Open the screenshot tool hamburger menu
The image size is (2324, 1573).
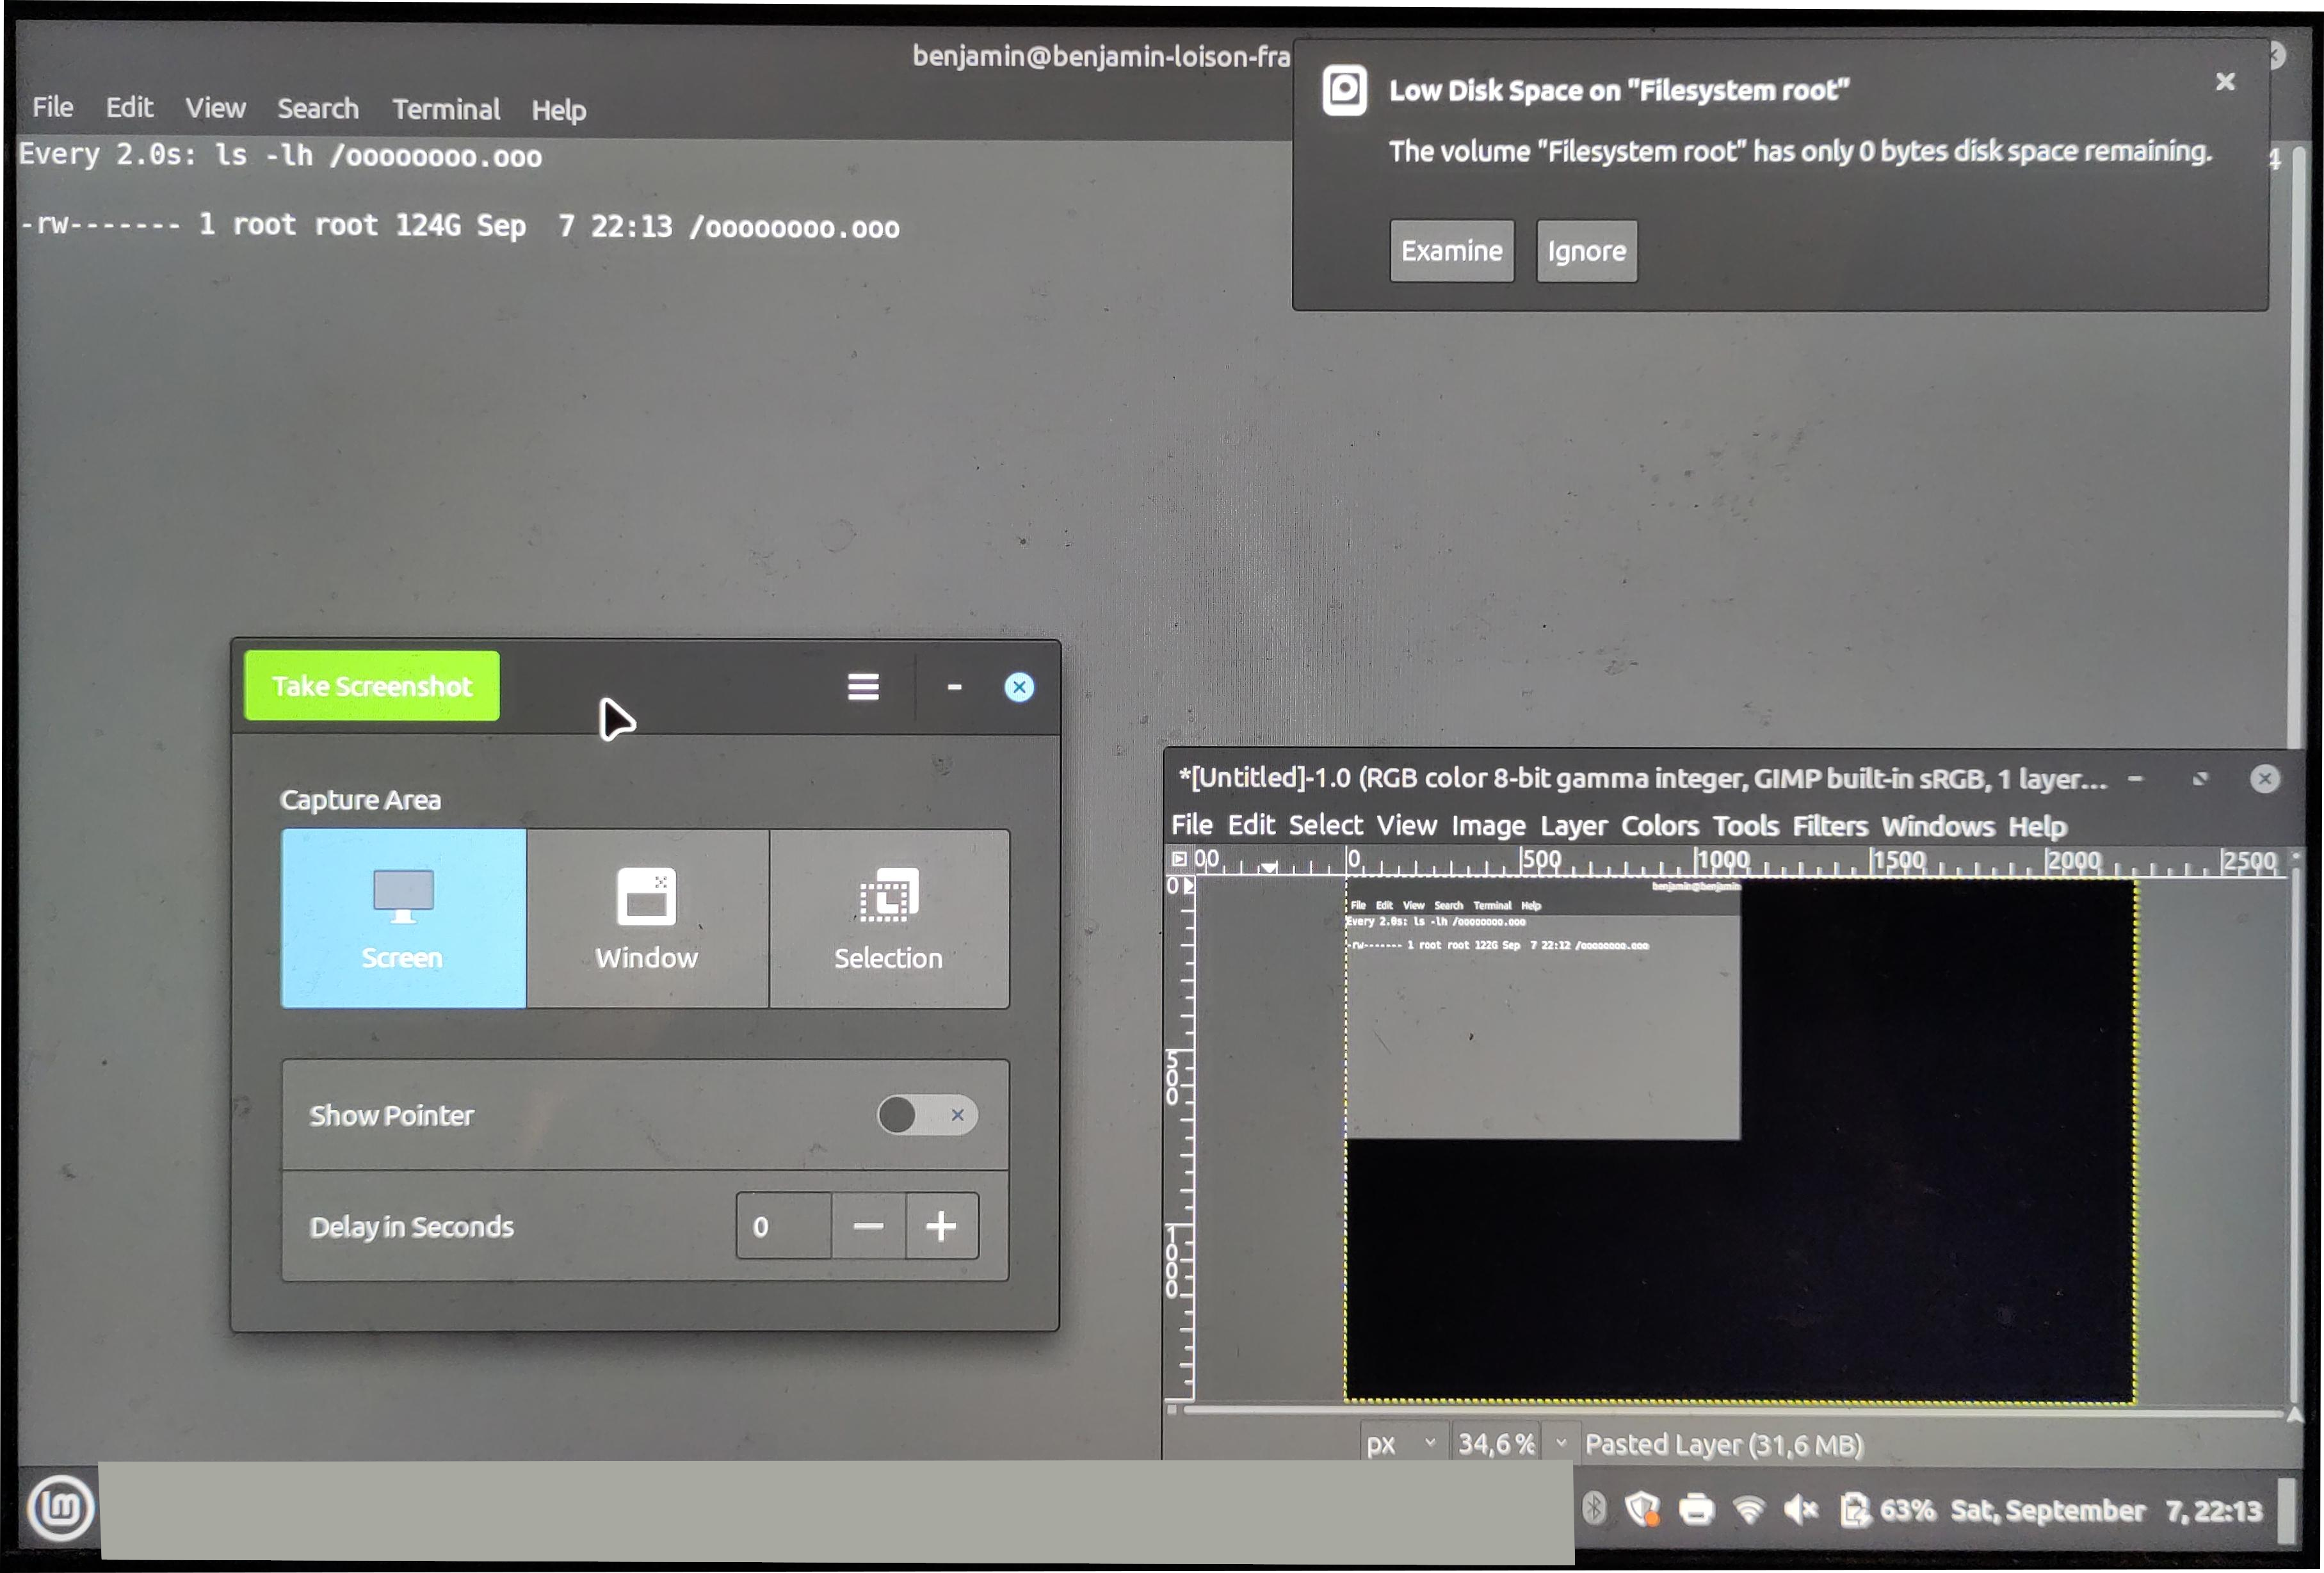[x=863, y=687]
